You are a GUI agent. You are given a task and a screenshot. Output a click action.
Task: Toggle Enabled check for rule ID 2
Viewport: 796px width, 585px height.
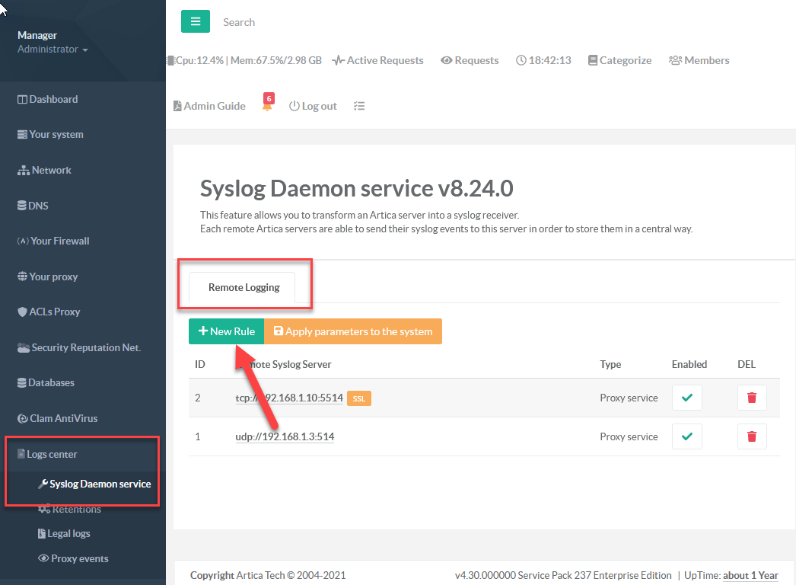(x=686, y=398)
